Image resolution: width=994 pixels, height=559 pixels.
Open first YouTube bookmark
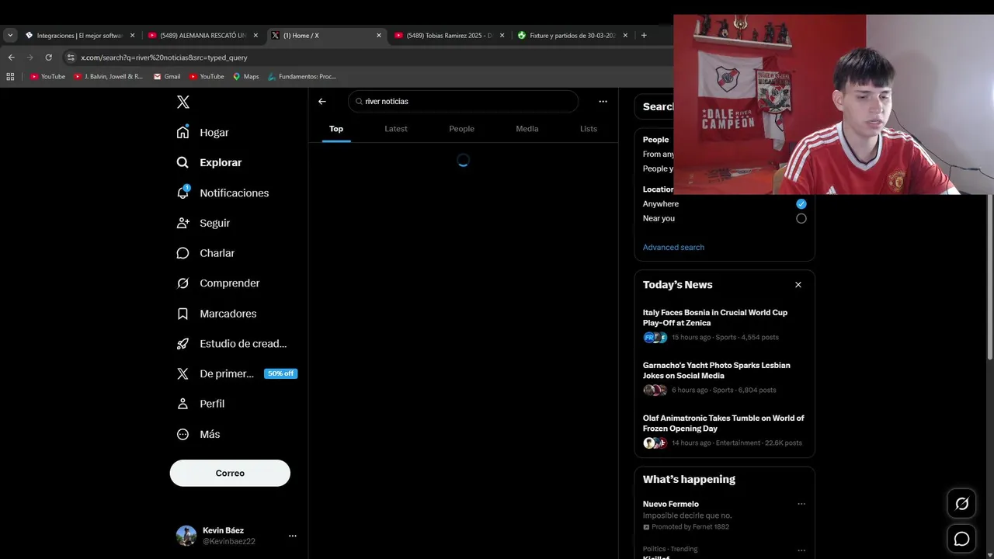click(47, 76)
